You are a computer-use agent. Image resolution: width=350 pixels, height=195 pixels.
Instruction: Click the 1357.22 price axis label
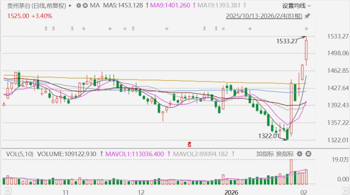click(x=338, y=123)
